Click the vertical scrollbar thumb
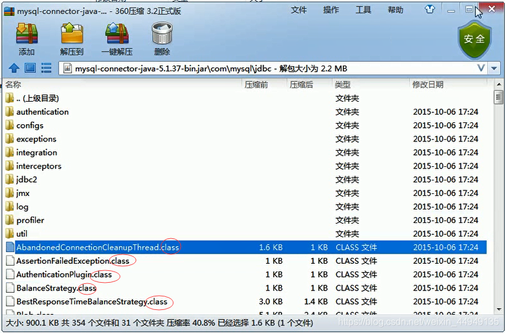This screenshot has width=505, height=333. click(498, 97)
